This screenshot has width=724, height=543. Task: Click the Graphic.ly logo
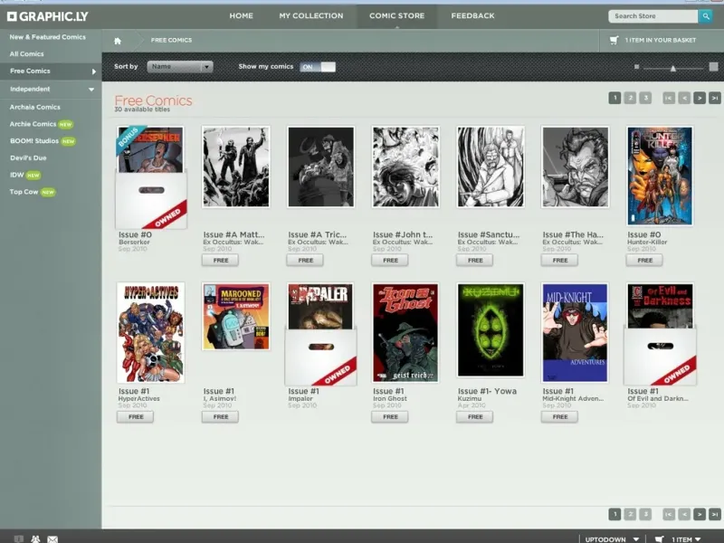pyautogui.click(x=48, y=16)
